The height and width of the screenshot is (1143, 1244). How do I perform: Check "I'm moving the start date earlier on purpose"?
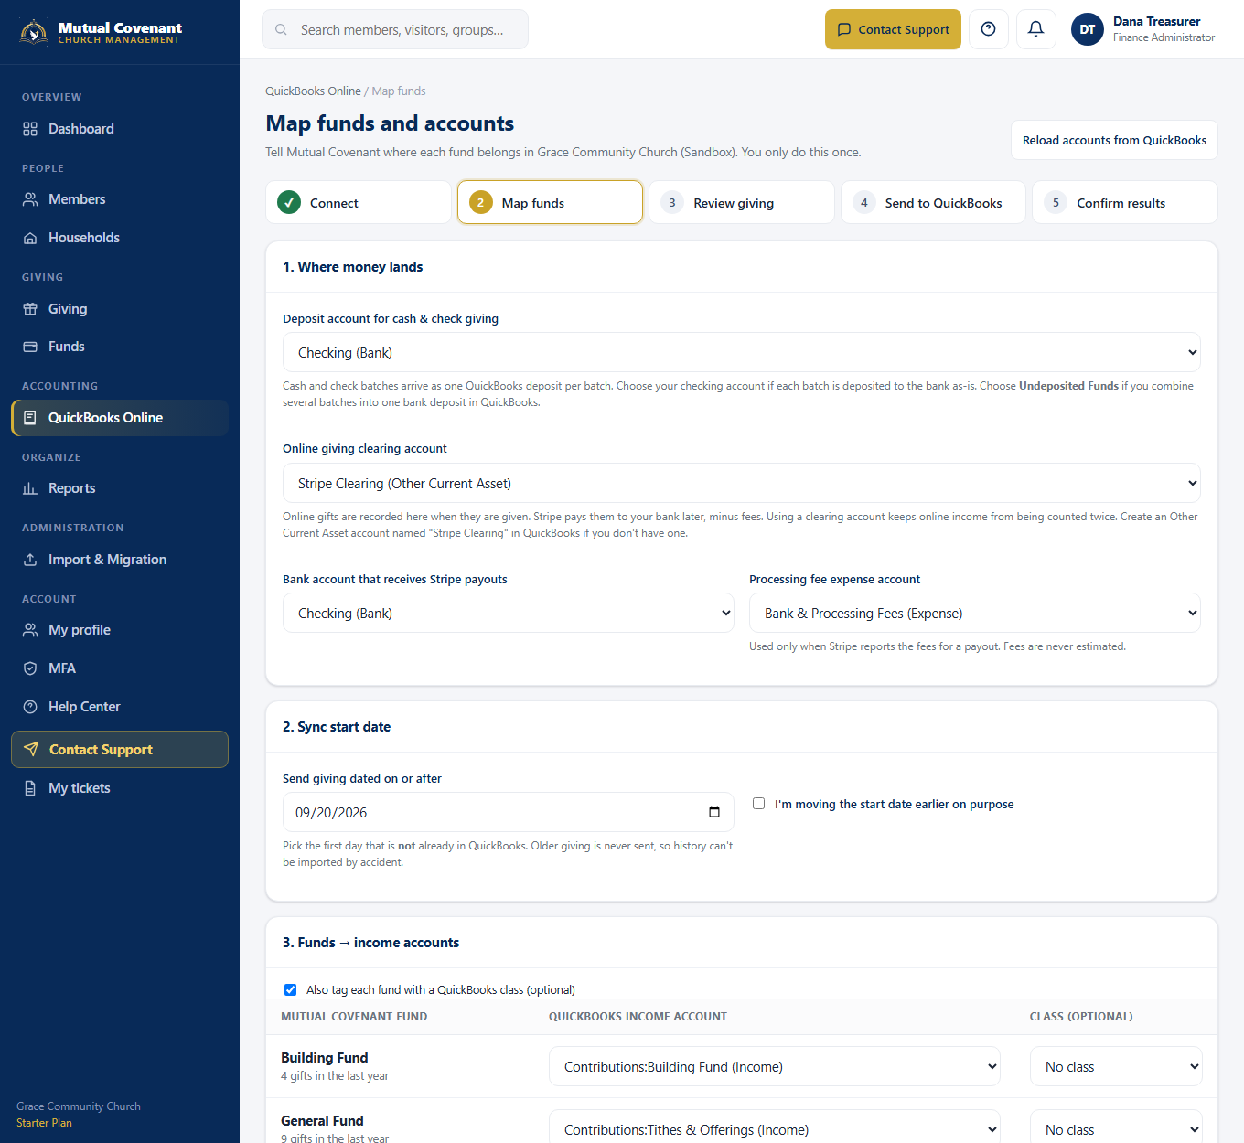(758, 804)
